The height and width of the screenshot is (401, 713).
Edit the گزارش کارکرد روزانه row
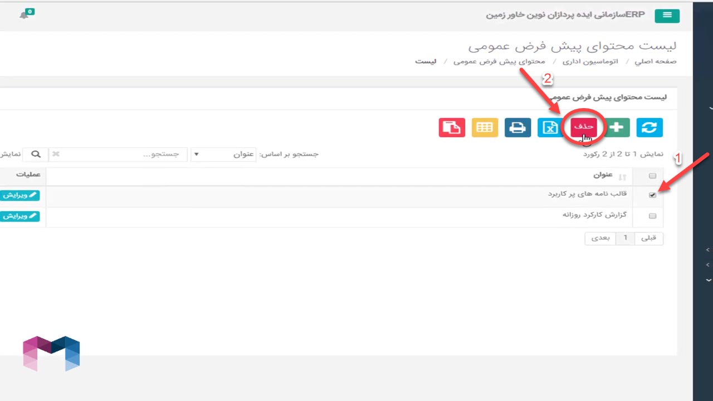click(19, 216)
